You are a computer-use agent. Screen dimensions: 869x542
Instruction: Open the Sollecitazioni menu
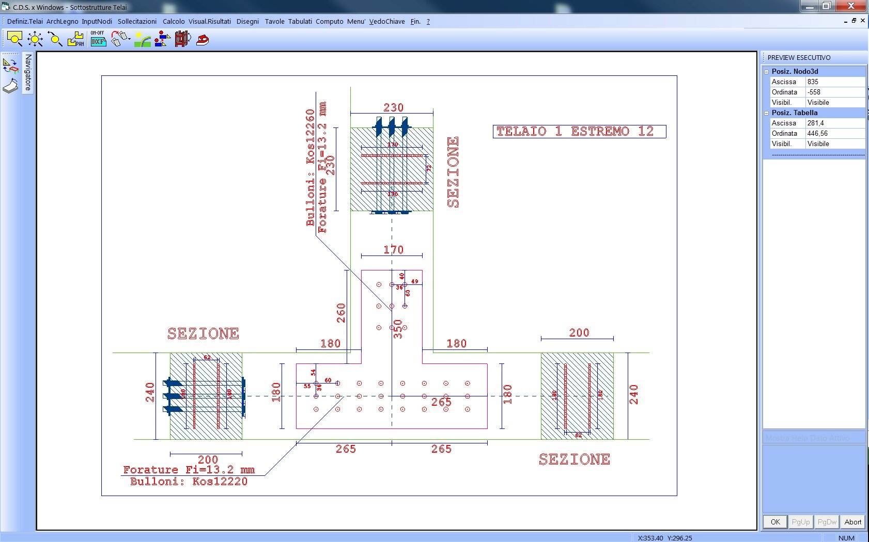tap(137, 21)
